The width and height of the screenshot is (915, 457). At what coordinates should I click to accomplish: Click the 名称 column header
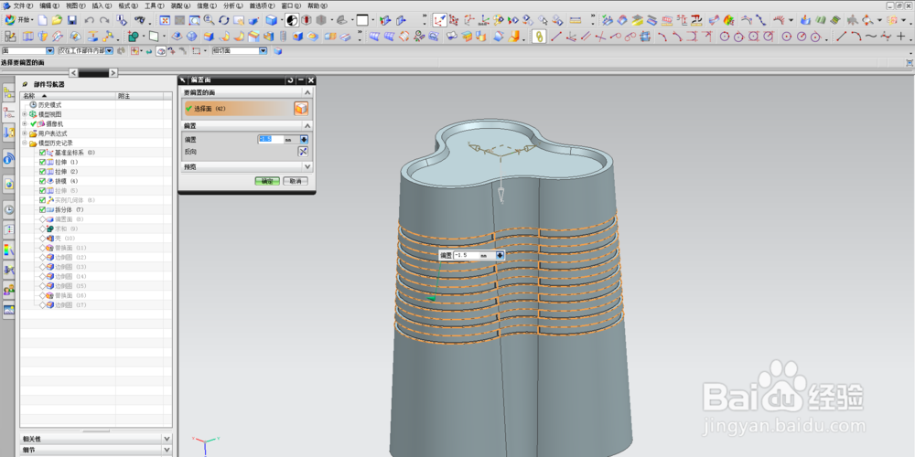coord(68,96)
